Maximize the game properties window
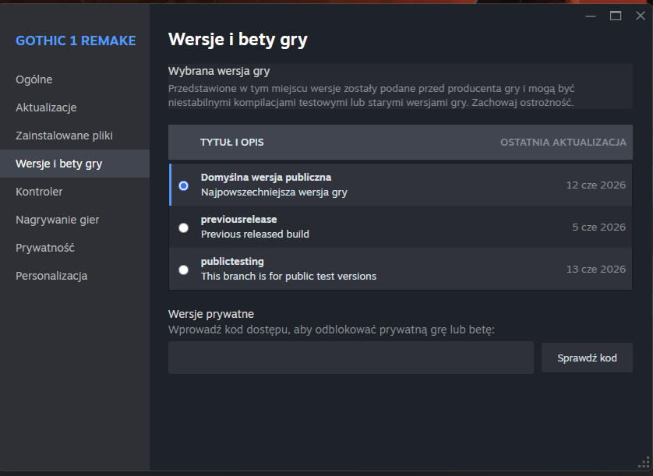Image resolution: width=653 pixels, height=476 pixels. (x=616, y=16)
